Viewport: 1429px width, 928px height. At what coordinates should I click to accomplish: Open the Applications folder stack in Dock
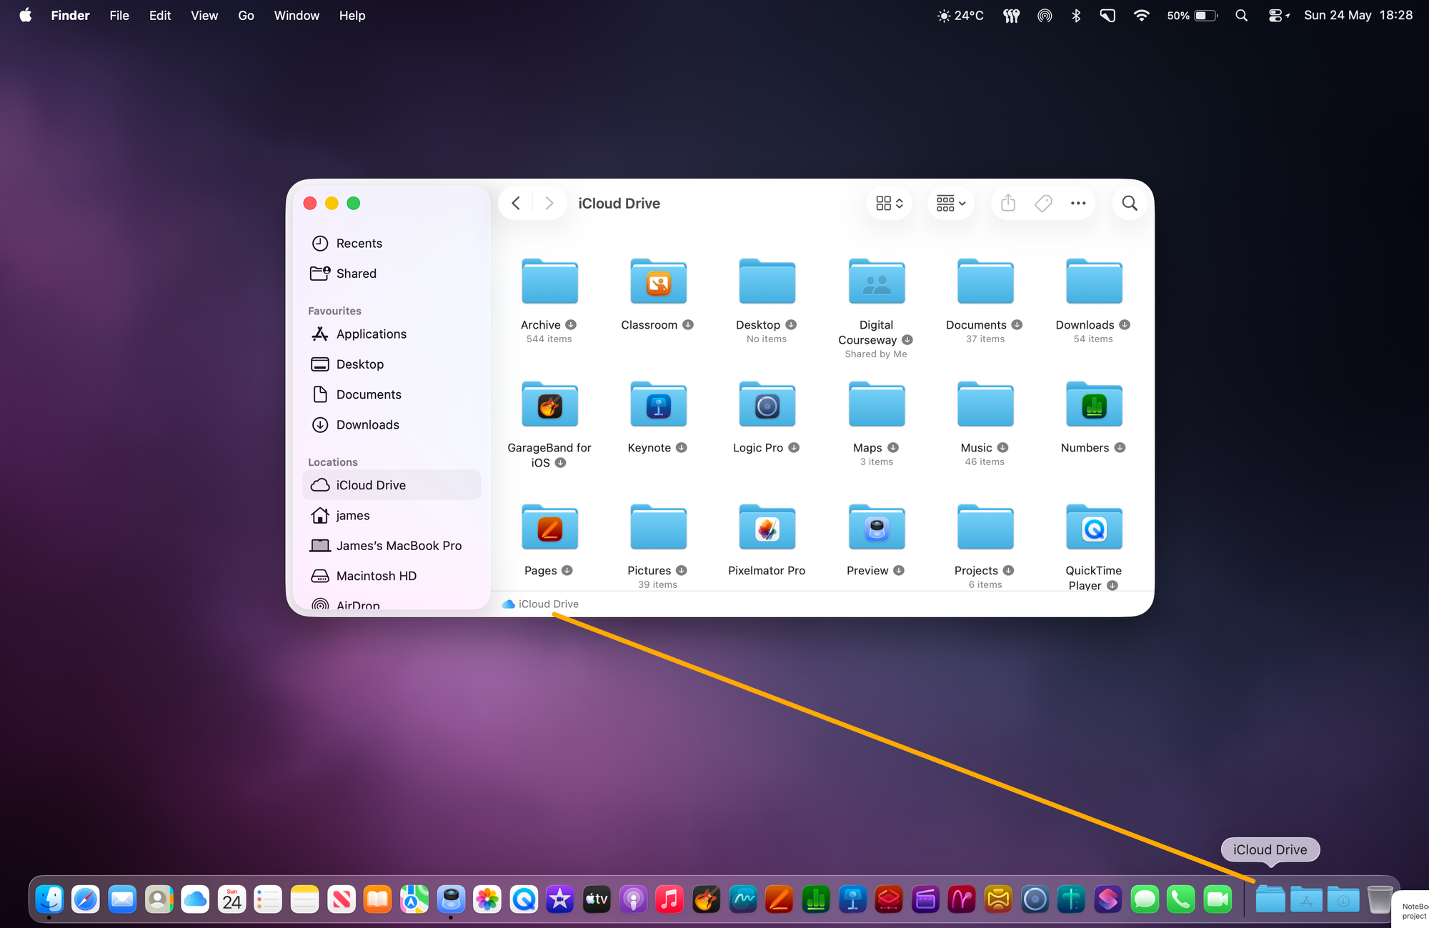[1307, 899]
